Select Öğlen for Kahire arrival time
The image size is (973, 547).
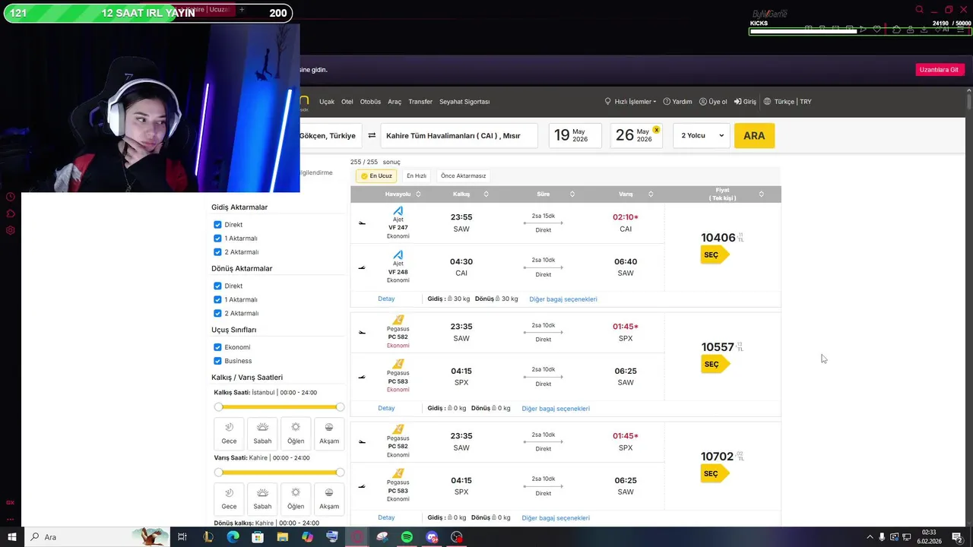(x=296, y=499)
